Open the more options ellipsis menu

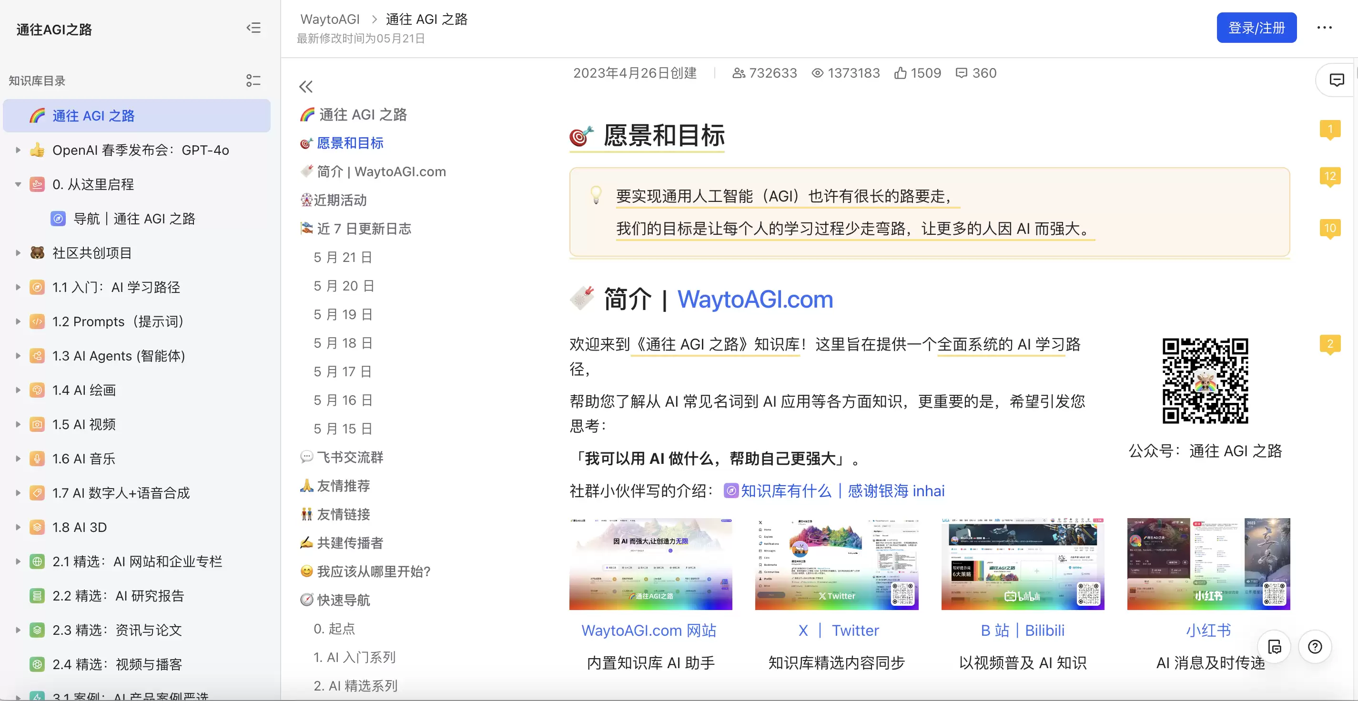1325,28
